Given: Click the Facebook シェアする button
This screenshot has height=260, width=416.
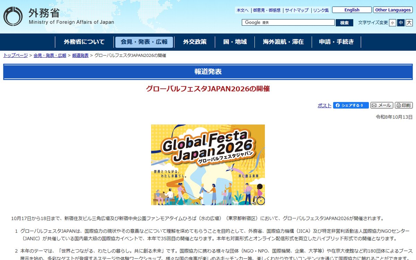Looking at the screenshot, I should click(x=351, y=105).
